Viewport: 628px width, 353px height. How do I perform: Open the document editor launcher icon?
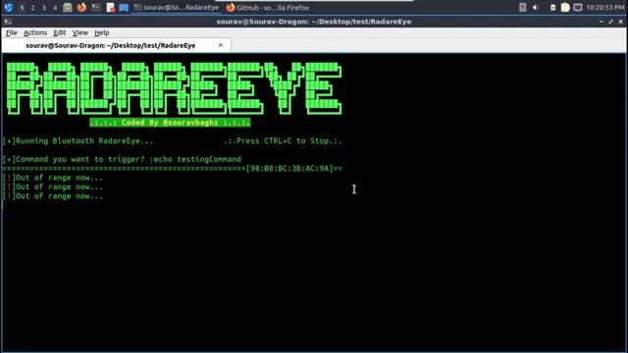pyautogui.click(x=111, y=8)
